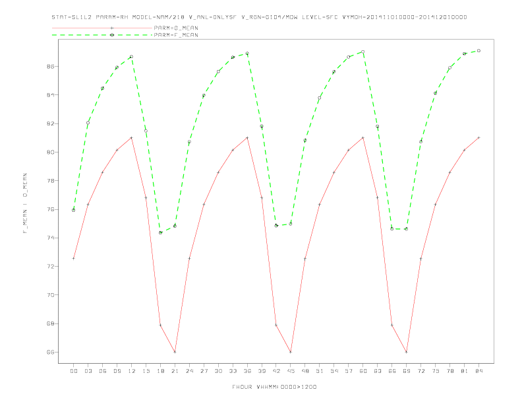Click y-axis tick label 68

click(x=50, y=323)
